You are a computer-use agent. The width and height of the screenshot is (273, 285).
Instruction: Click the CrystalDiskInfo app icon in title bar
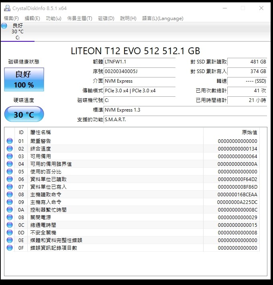pyautogui.click(x=7, y=8)
